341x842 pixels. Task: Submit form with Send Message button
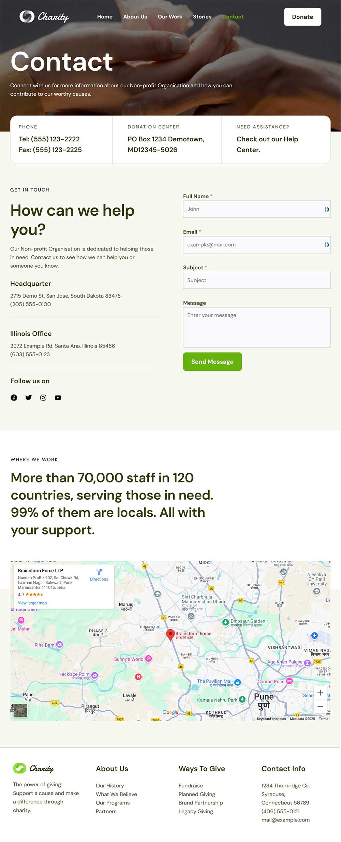(x=212, y=362)
